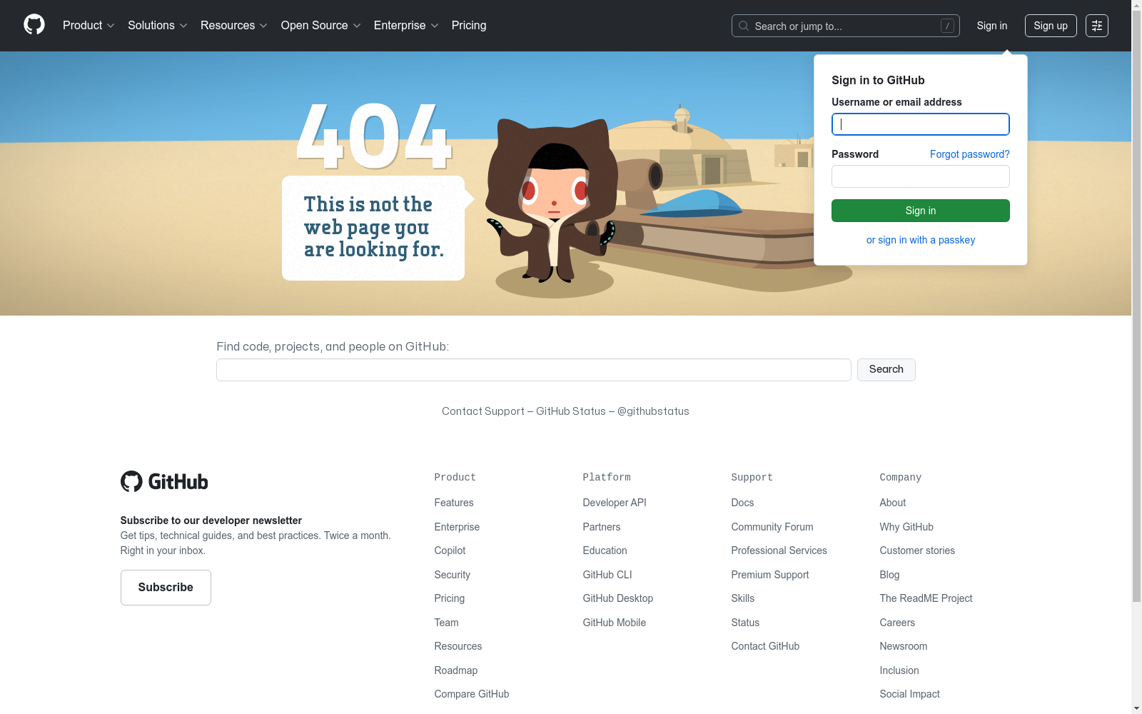Image resolution: width=1142 pixels, height=714 pixels.
Task: Open The ReadME Project footer link
Action: click(926, 598)
